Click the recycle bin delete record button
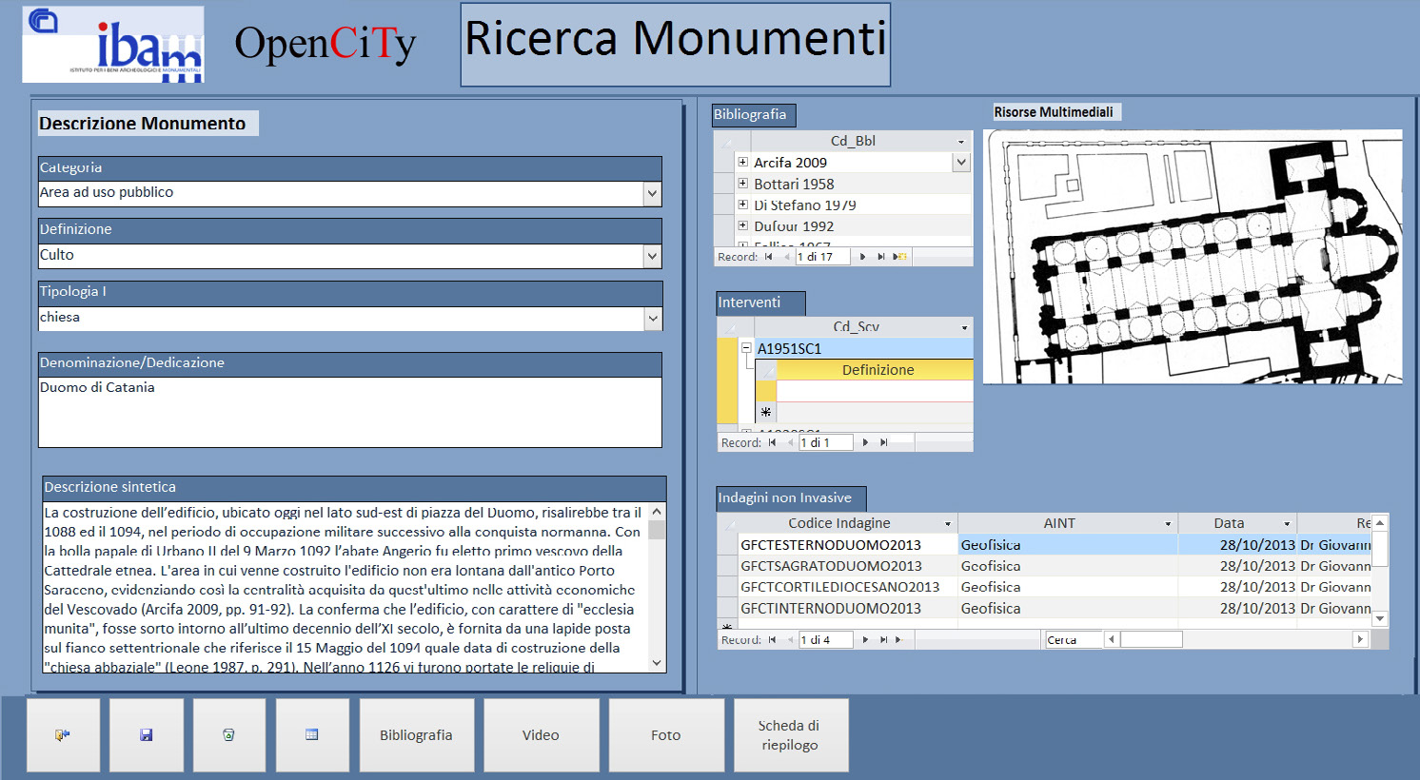The height and width of the screenshot is (780, 1420). click(x=229, y=735)
